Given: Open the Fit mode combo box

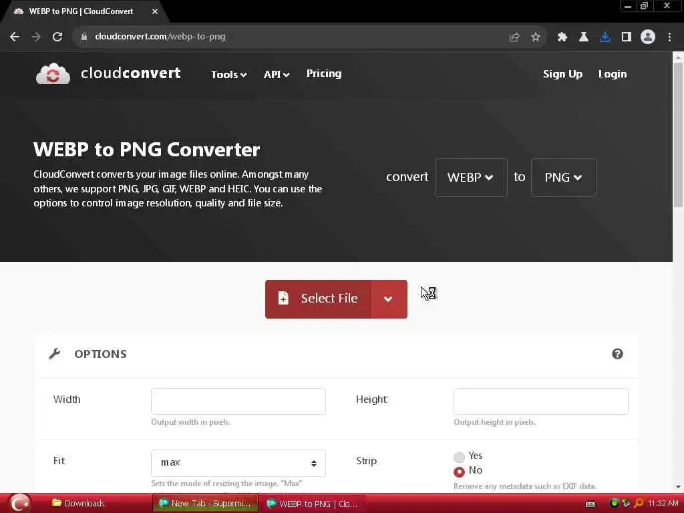Looking at the screenshot, I should (238, 463).
